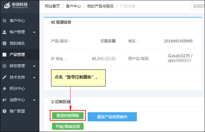The image size is (205, 132).
Task: Click the 升级/降级选项 button
Action: pyautogui.click(x=68, y=127)
